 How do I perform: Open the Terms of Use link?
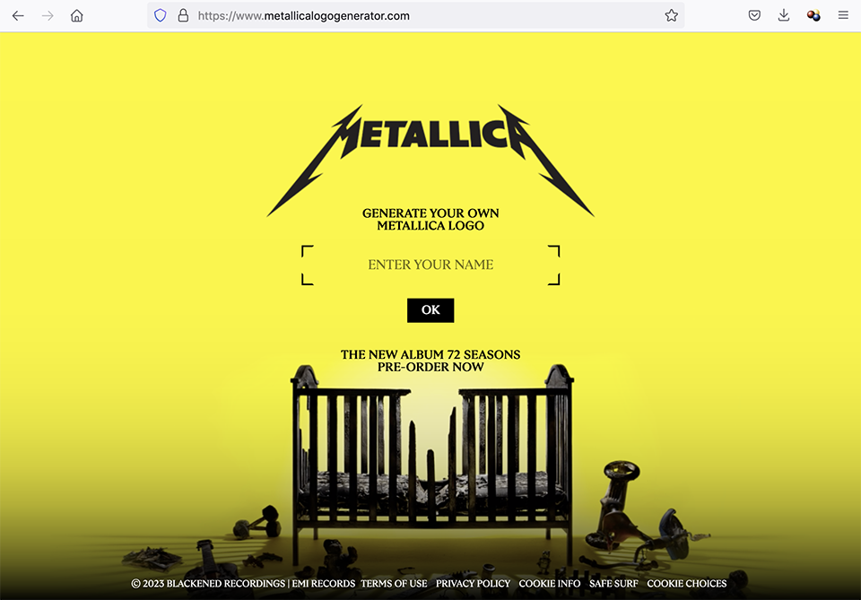(394, 584)
